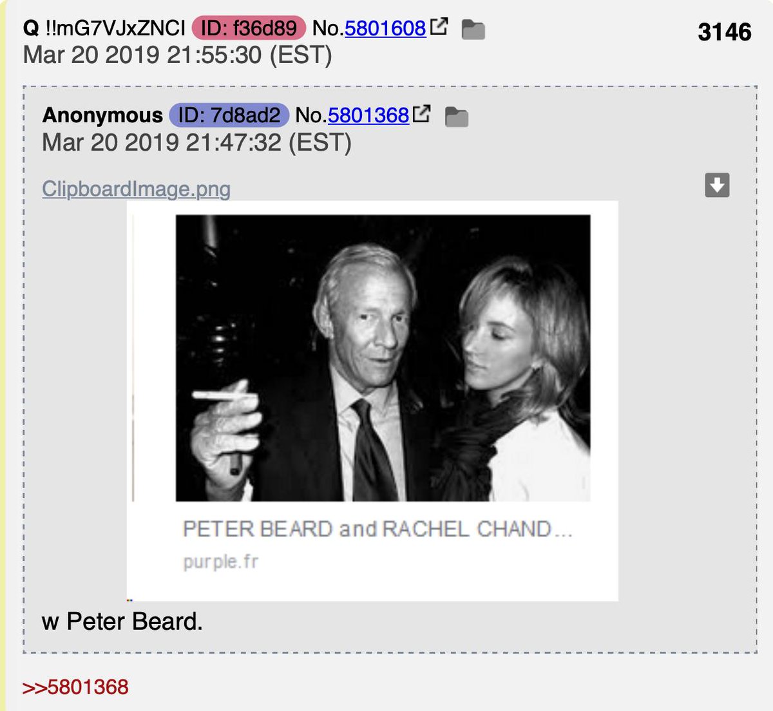Open the black-and-white photo thumbnail
The width and height of the screenshot is (773, 711).
(383, 358)
